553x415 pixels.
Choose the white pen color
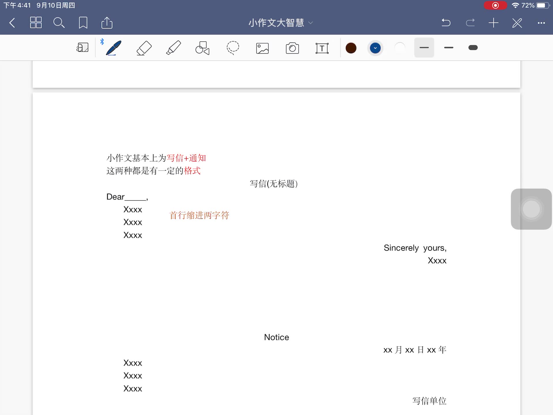click(x=400, y=48)
